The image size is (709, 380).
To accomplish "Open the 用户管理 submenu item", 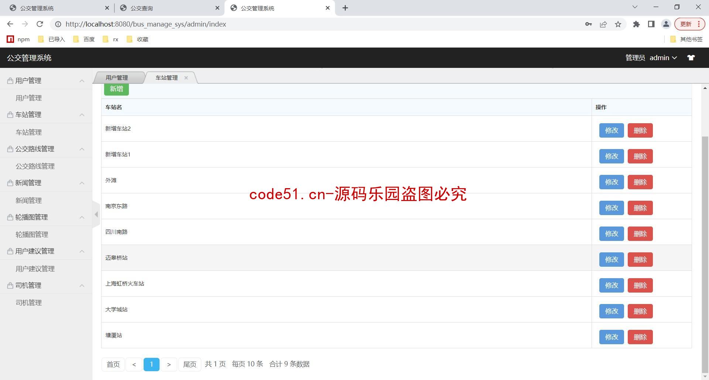I will coord(28,98).
